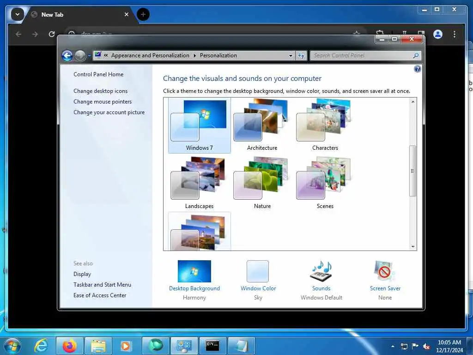This screenshot has width=473, height=355.
Task: Select the Nature theme
Action: pos(262,183)
